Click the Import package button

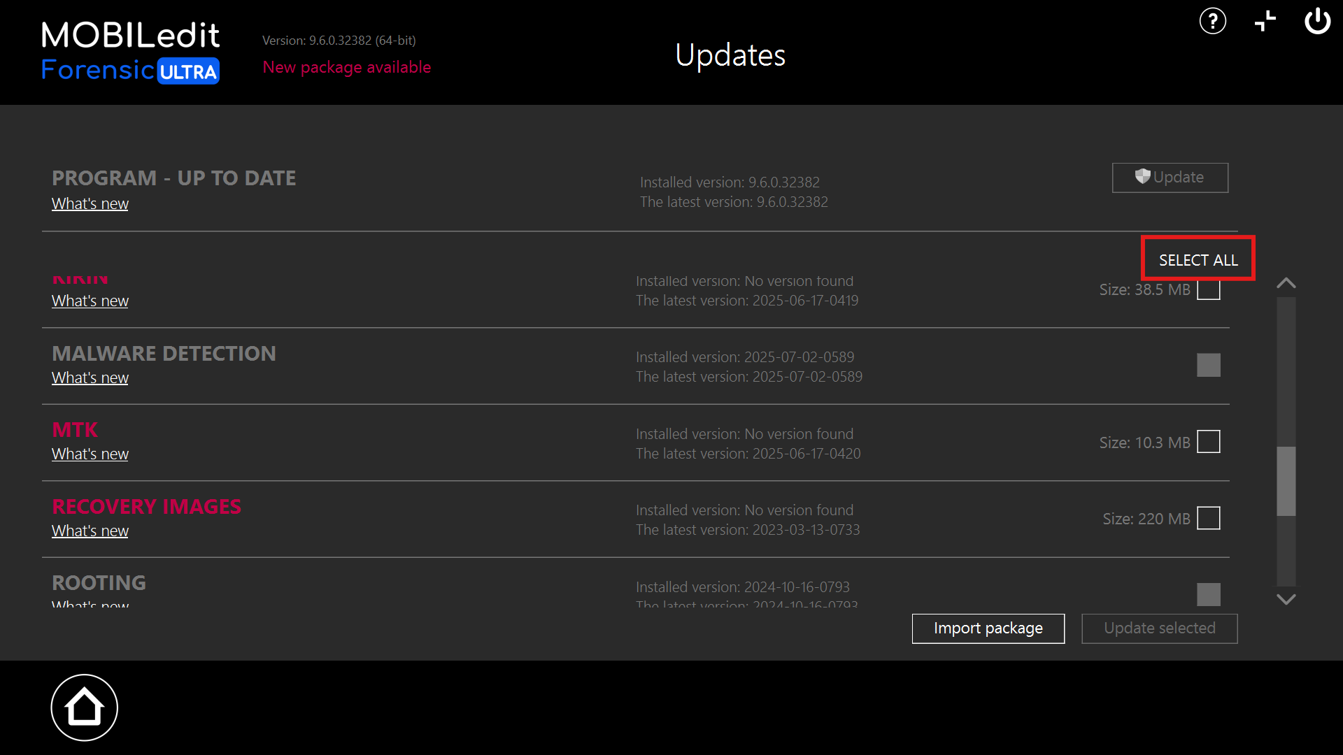point(988,628)
